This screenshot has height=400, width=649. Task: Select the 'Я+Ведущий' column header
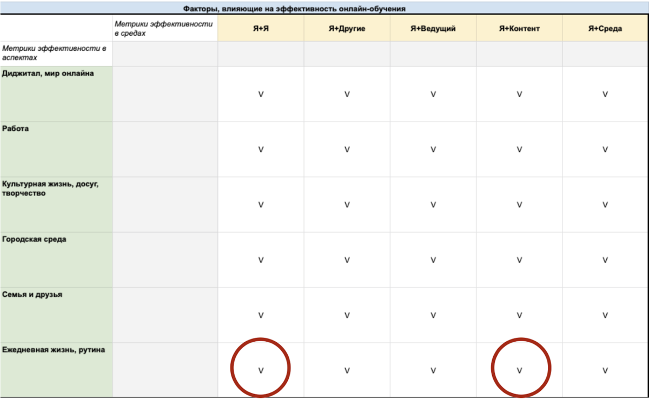click(433, 29)
